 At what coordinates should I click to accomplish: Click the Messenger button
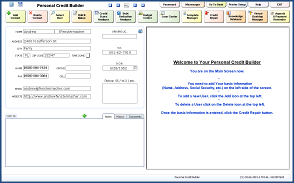click(192, 4)
